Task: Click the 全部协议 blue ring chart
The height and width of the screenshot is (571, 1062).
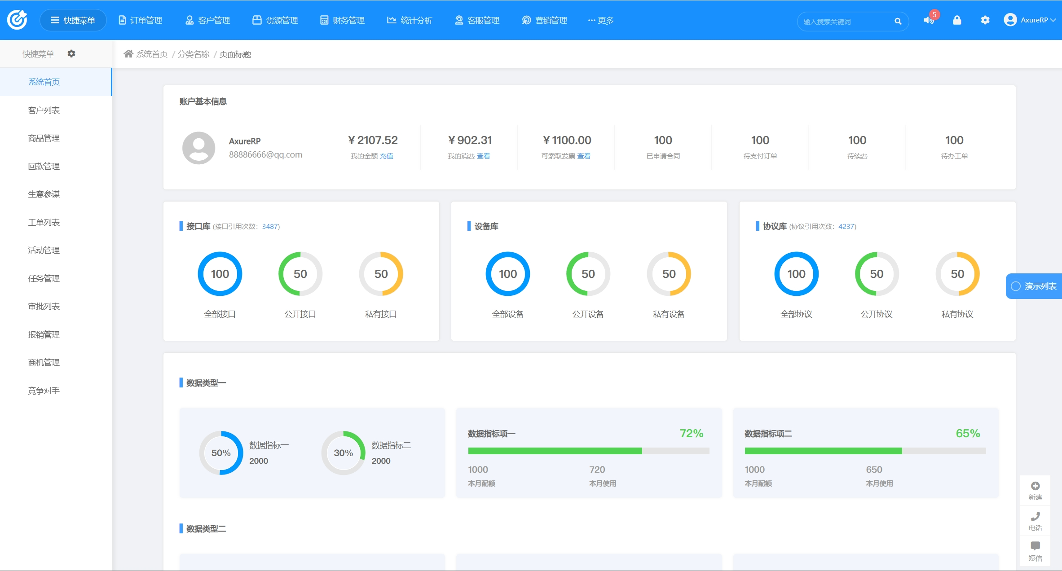Action: click(x=796, y=274)
